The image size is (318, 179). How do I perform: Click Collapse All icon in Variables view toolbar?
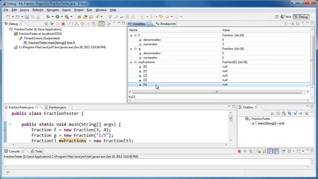click(298, 24)
